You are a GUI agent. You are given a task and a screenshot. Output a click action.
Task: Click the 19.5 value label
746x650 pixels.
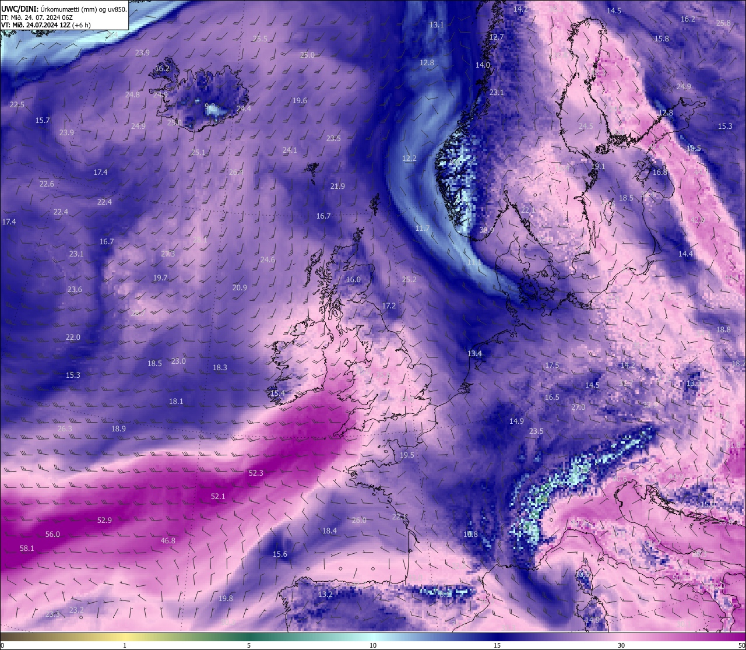pyautogui.click(x=407, y=455)
